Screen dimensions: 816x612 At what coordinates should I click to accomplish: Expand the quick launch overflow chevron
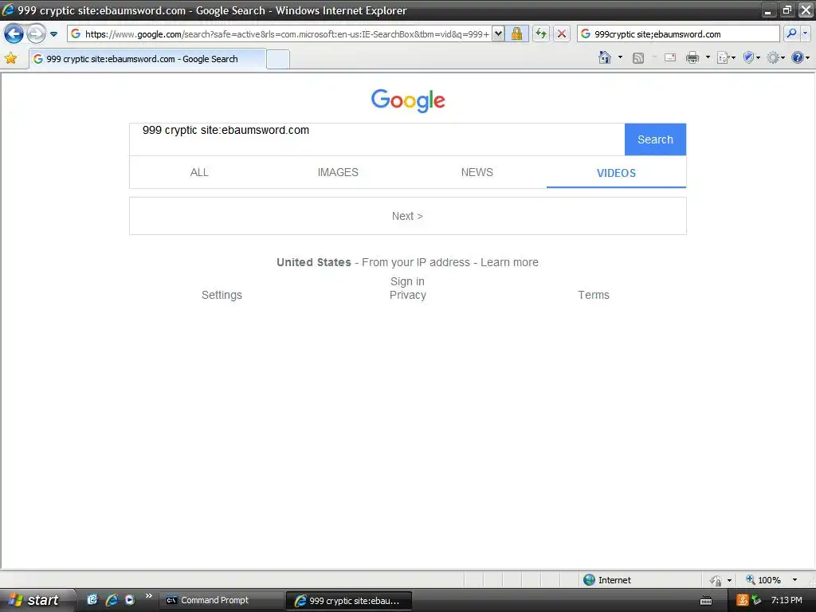point(149,596)
